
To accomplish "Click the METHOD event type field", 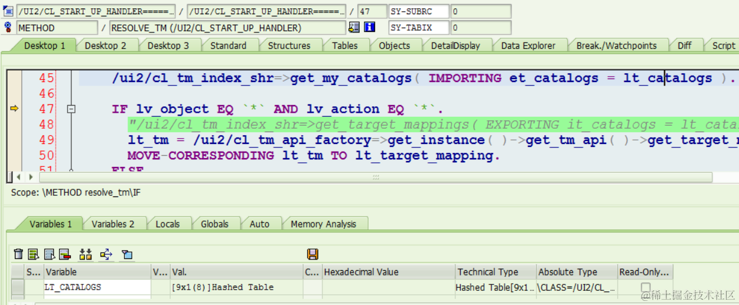I will tap(57, 27).
